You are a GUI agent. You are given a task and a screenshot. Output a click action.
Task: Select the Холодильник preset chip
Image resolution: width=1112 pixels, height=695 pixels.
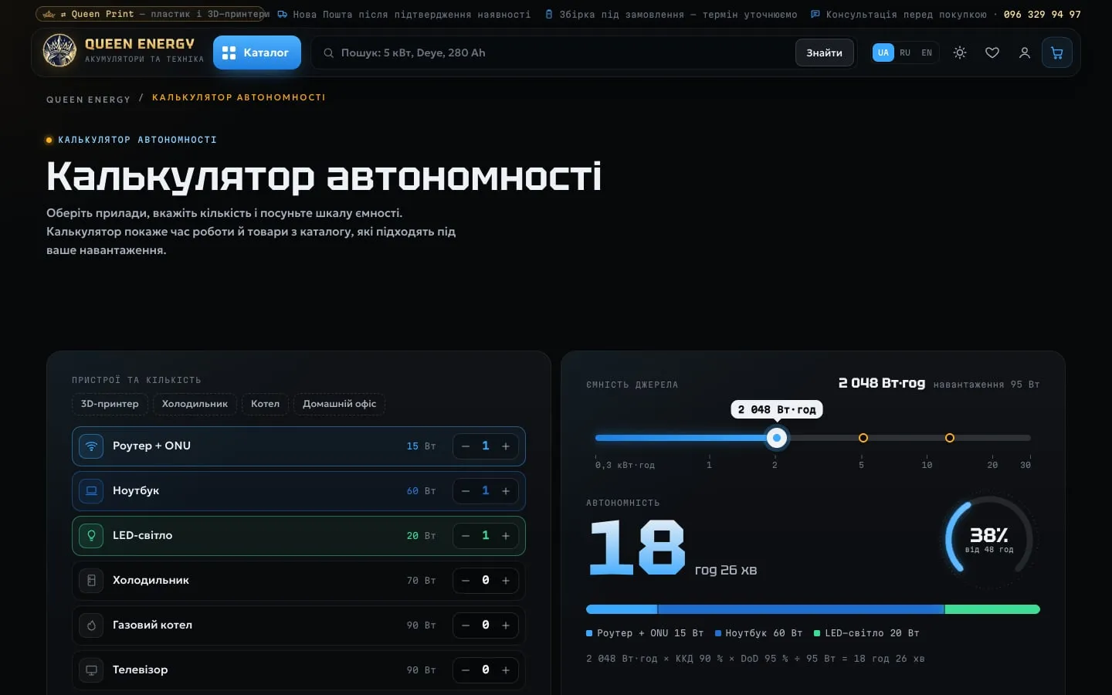tap(195, 404)
